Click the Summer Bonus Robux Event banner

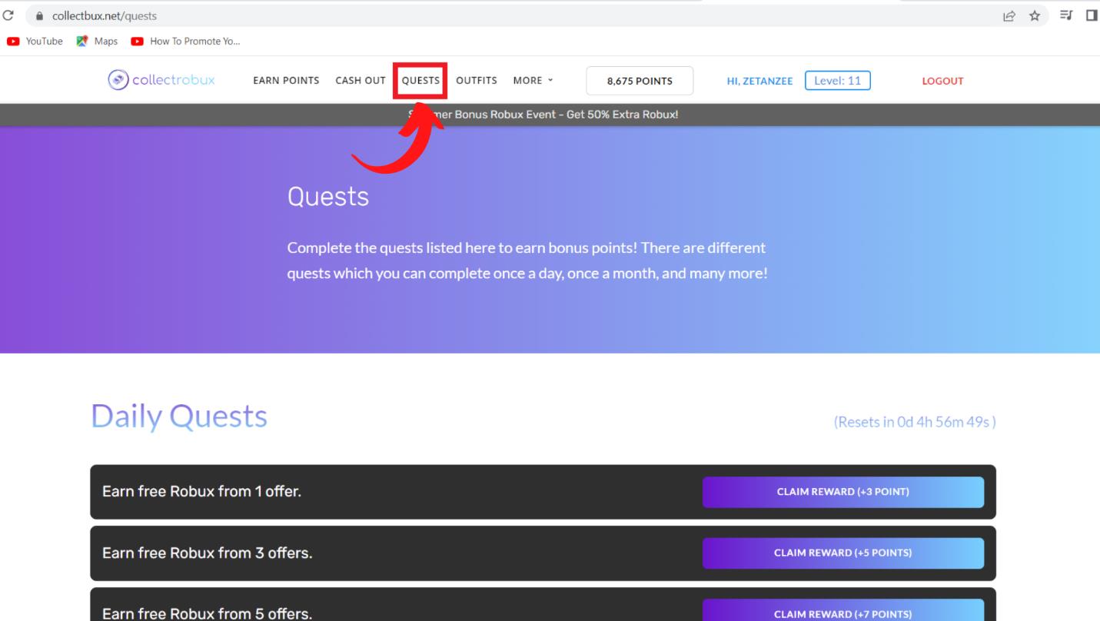pos(550,115)
